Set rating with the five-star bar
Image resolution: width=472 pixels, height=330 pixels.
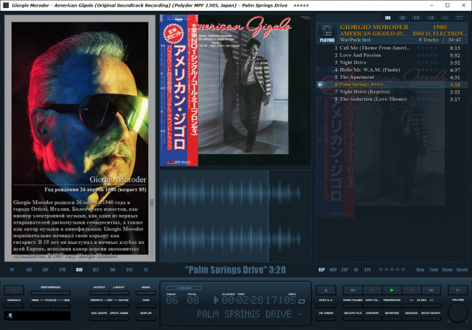[392, 269]
